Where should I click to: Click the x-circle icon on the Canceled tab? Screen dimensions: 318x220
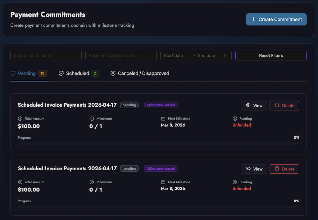[113, 73]
